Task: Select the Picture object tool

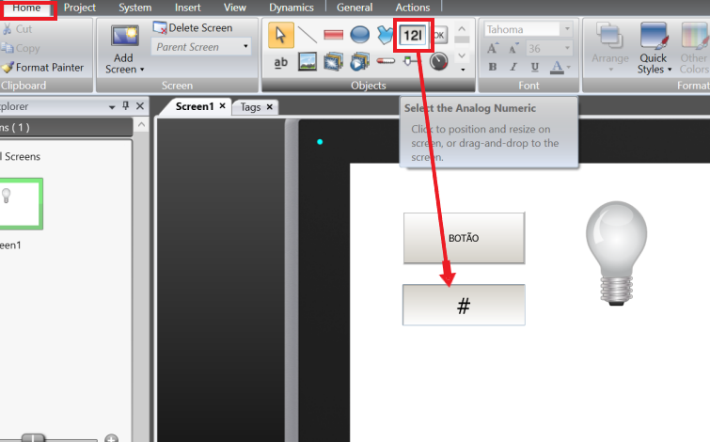Action: tap(307, 62)
